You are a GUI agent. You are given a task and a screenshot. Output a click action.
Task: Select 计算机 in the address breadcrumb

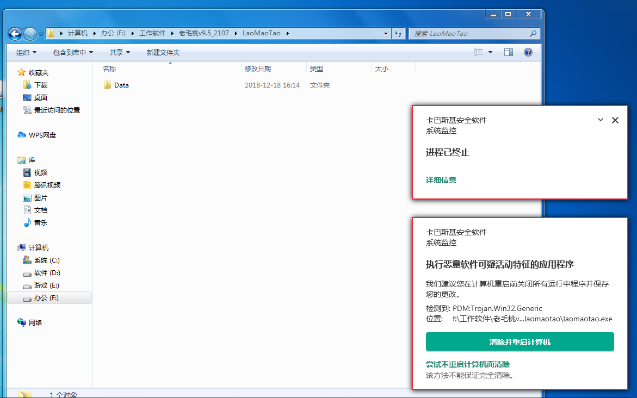click(x=78, y=33)
